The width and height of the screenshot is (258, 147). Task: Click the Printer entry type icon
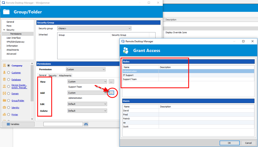coord(4,114)
